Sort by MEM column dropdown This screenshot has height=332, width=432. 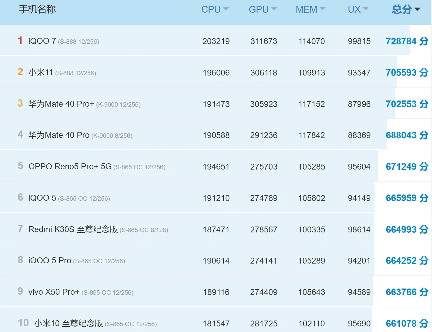point(310,9)
